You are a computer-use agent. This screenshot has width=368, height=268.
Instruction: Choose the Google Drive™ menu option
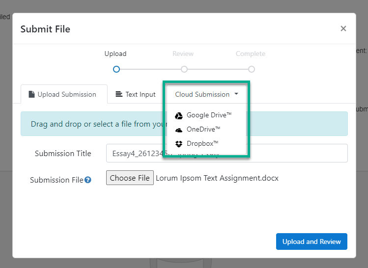pos(209,115)
